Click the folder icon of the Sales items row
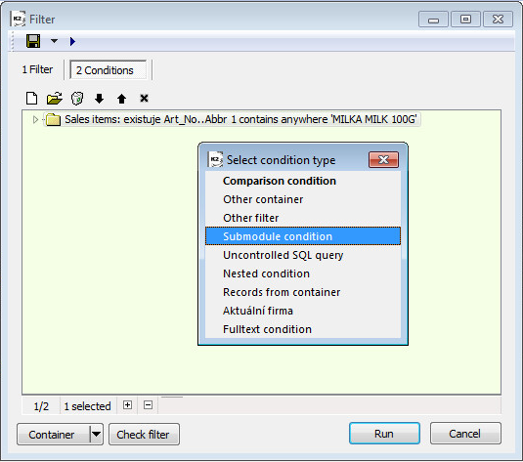Image resolution: width=523 pixels, height=462 pixels. tap(53, 120)
